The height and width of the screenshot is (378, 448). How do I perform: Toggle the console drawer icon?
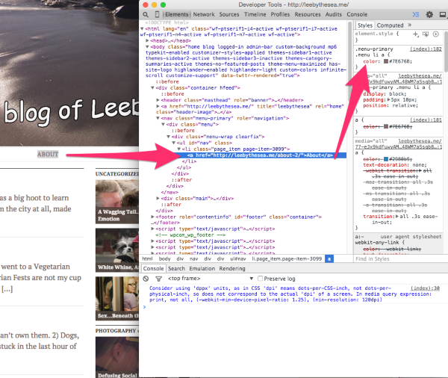pyautogui.click(x=417, y=14)
